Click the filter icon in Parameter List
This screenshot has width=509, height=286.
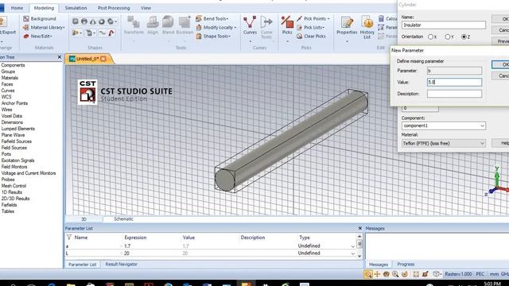click(69, 238)
